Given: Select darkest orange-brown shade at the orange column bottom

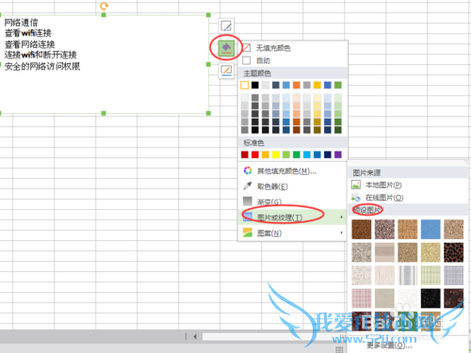Looking at the screenshot, I should [297, 130].
